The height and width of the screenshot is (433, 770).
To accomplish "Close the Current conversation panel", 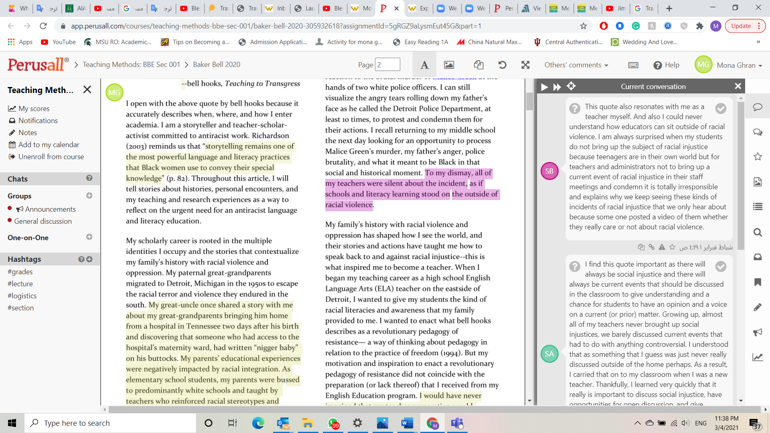I will (x=738, y=86).
